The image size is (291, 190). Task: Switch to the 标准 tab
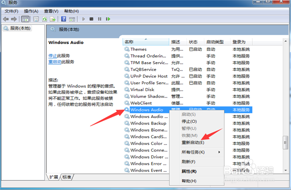click(x=67, y=177)
